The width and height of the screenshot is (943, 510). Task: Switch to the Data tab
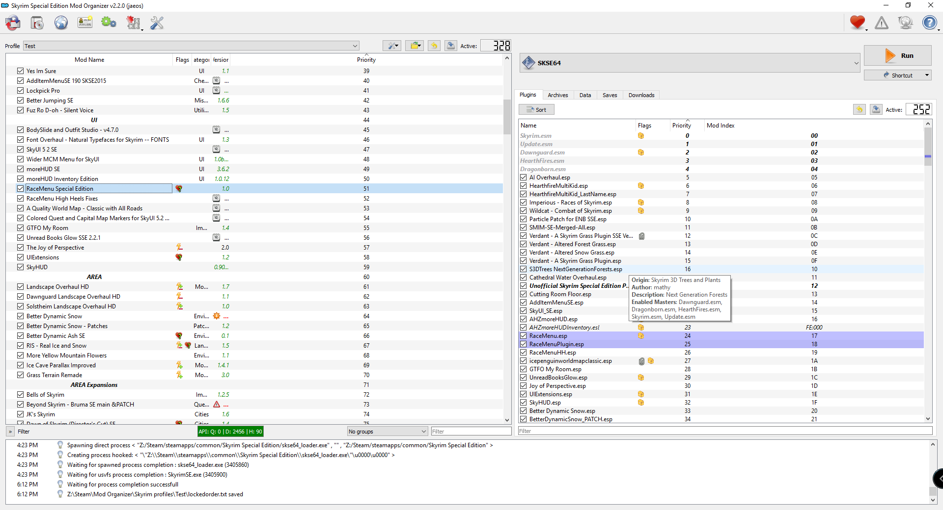click(x=585, y=95)
